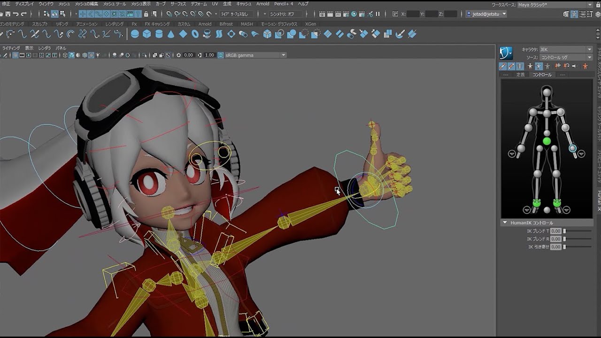Toggle the textured viewport display icon

click(91, 55)
